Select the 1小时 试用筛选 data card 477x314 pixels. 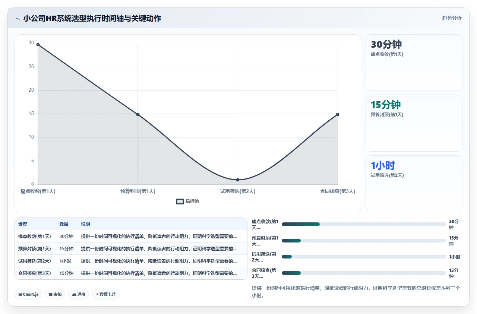414,184
